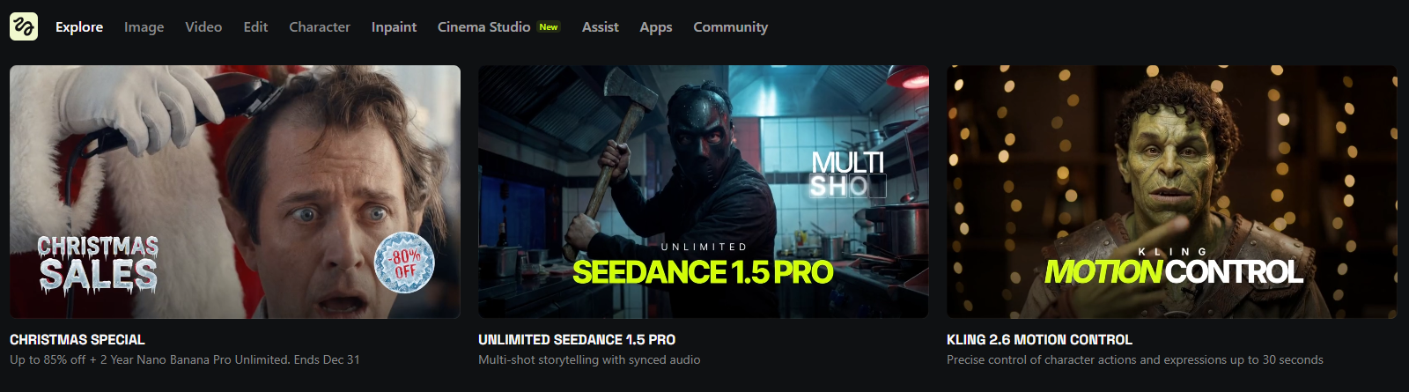The width and height of the screenshot is (1409, 392).
Task: Click the Higgsfield logo icon
Action: [24, 26]
